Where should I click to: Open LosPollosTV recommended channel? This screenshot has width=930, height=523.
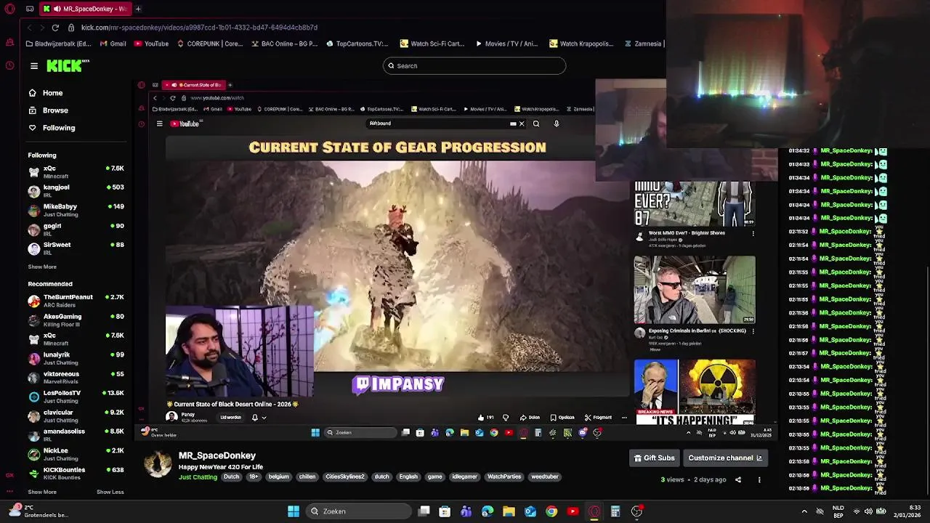click(76, 397)
